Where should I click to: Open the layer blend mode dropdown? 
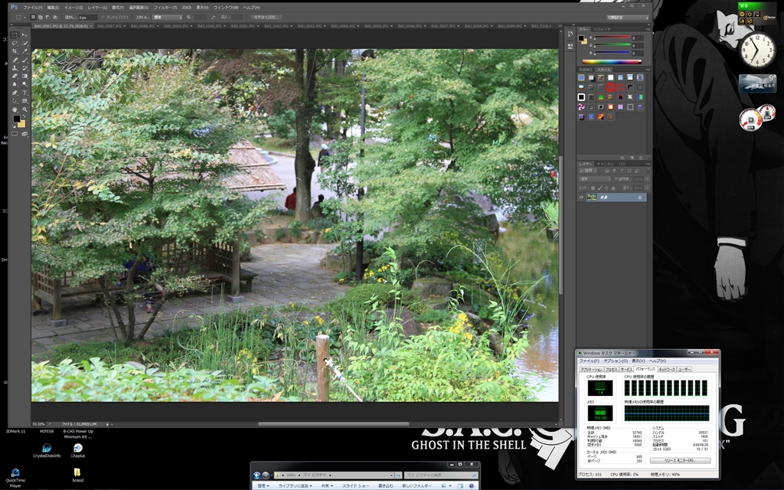[x=595, y=179]
